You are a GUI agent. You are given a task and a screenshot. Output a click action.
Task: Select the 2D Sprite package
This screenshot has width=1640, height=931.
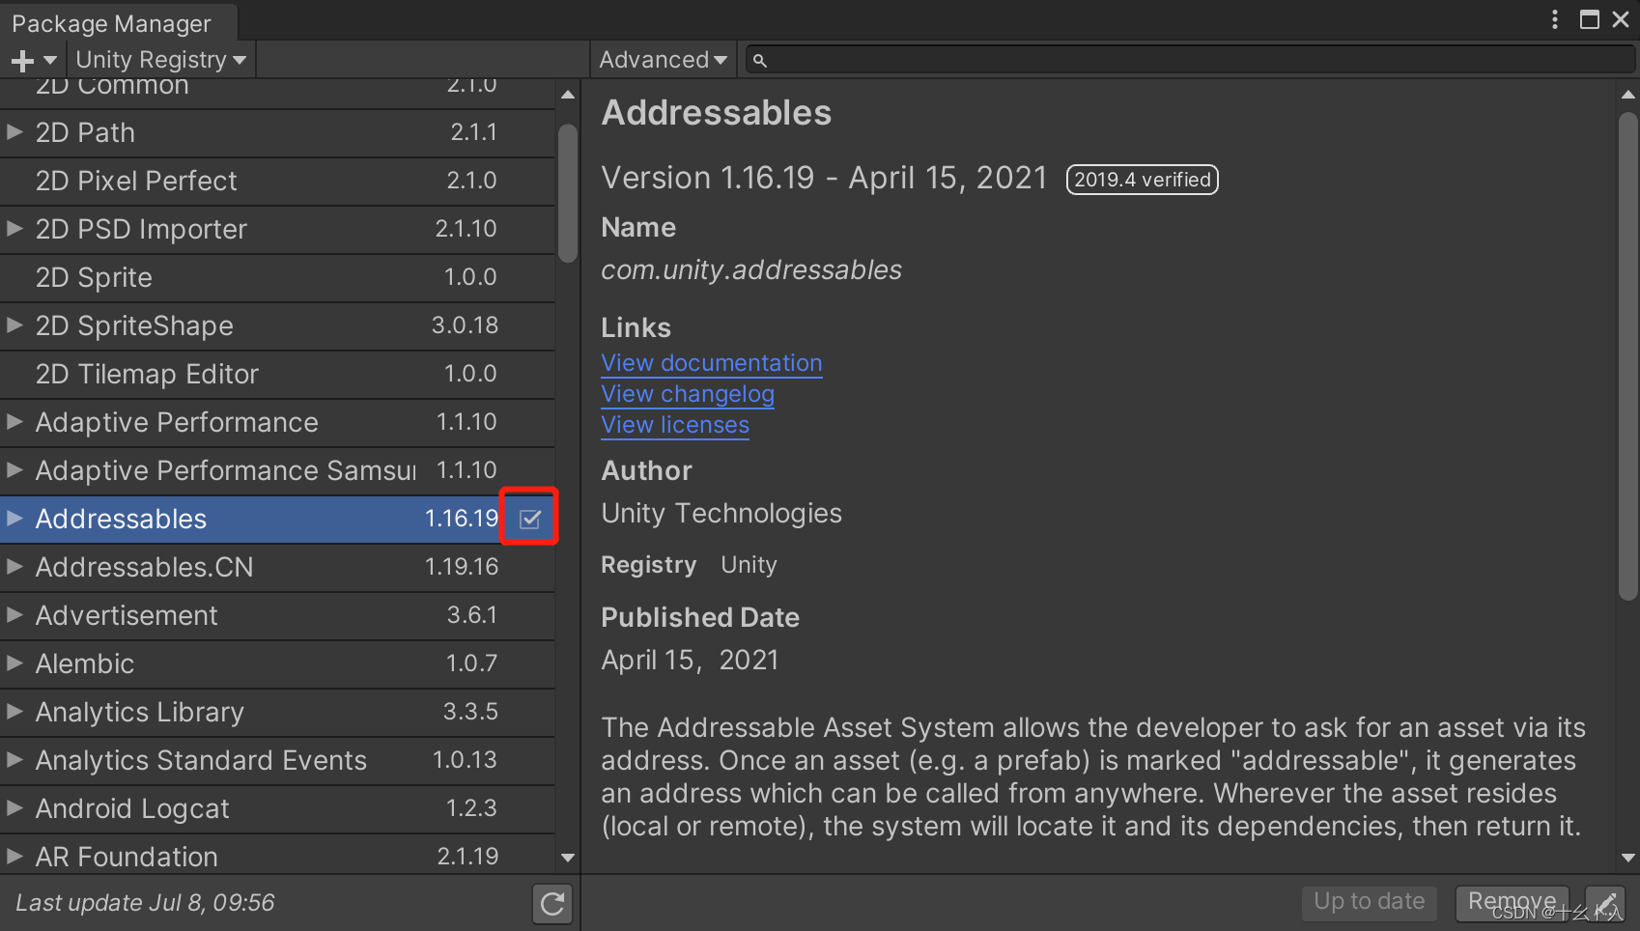(x=277, y=277)
